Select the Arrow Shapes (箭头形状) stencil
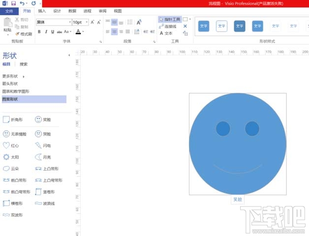This screenshot has width=309, height=236. click(x=10, y=84)
